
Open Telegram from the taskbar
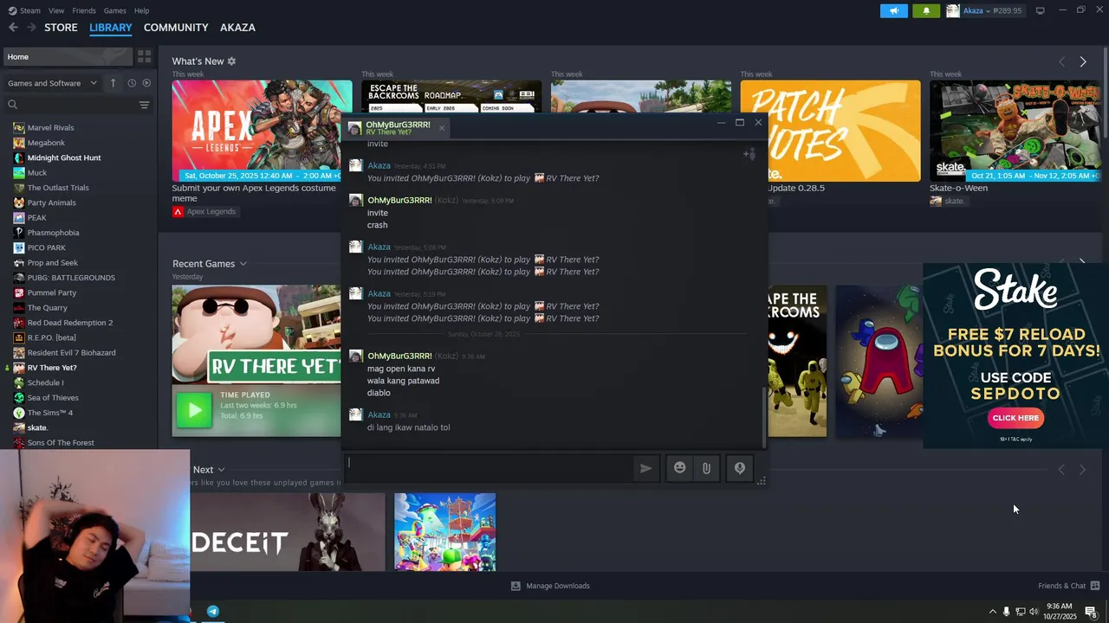click(x=213, y=611)
